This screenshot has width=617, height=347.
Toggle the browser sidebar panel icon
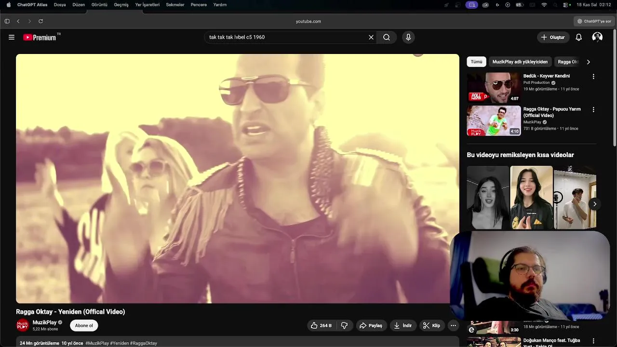pyautogui.click(x=7, y=21)
